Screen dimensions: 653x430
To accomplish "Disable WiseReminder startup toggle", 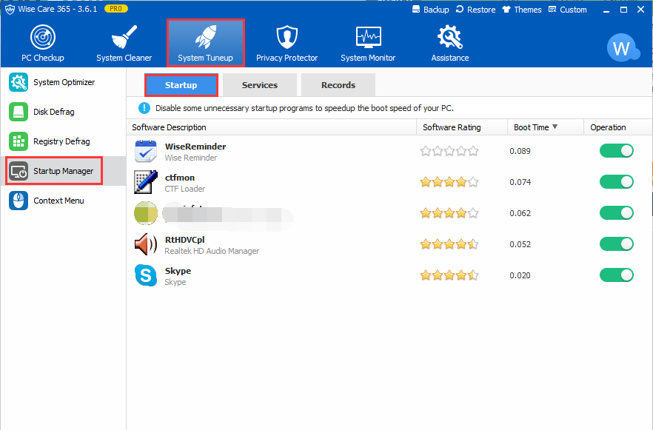I will (x=616, y=151).
